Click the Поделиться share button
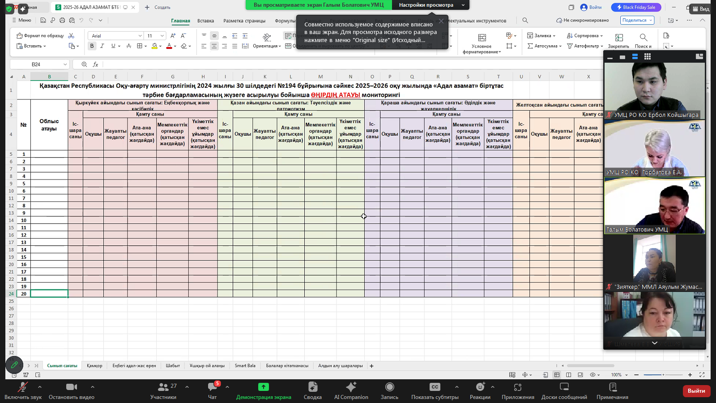 tap(637, 20)
